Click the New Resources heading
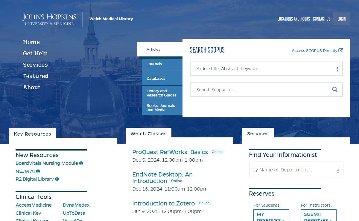 37,155
